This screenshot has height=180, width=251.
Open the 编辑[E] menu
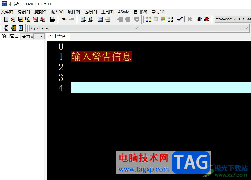(24, 12)
